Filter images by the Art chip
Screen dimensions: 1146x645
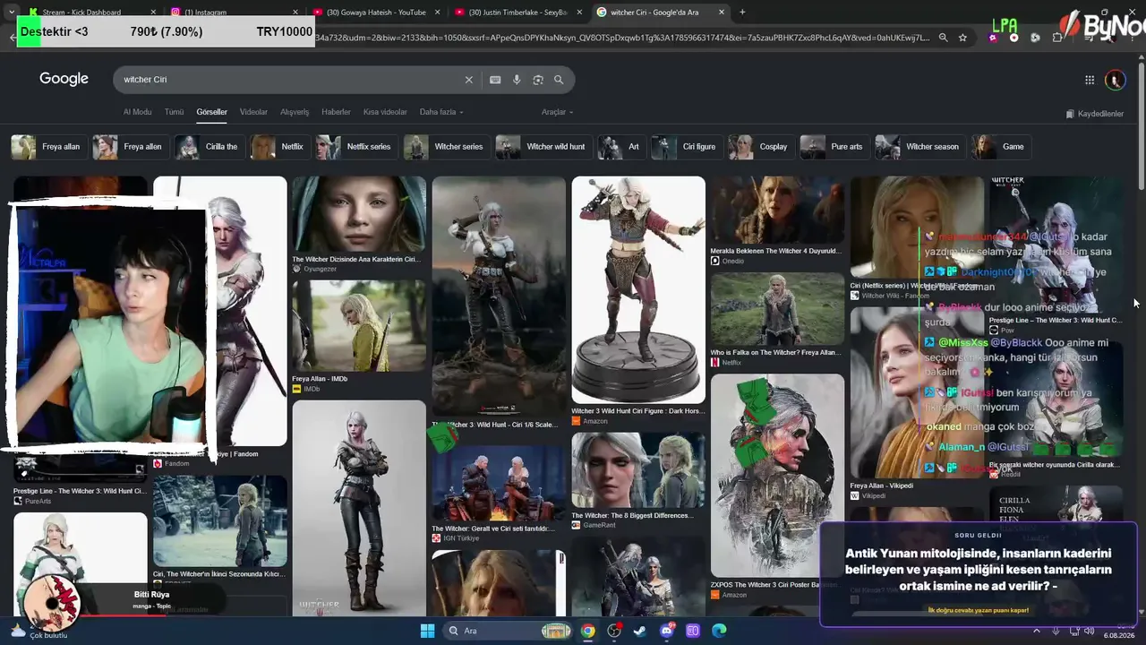pyautogui.click(x=621, y=147)
